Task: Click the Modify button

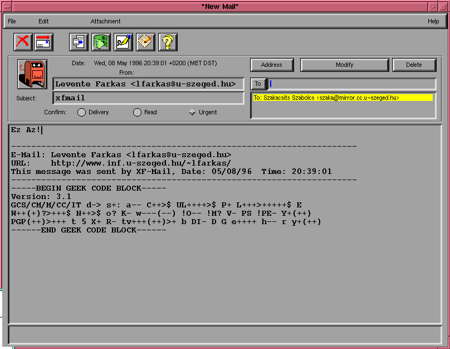Action: [344, 65]
